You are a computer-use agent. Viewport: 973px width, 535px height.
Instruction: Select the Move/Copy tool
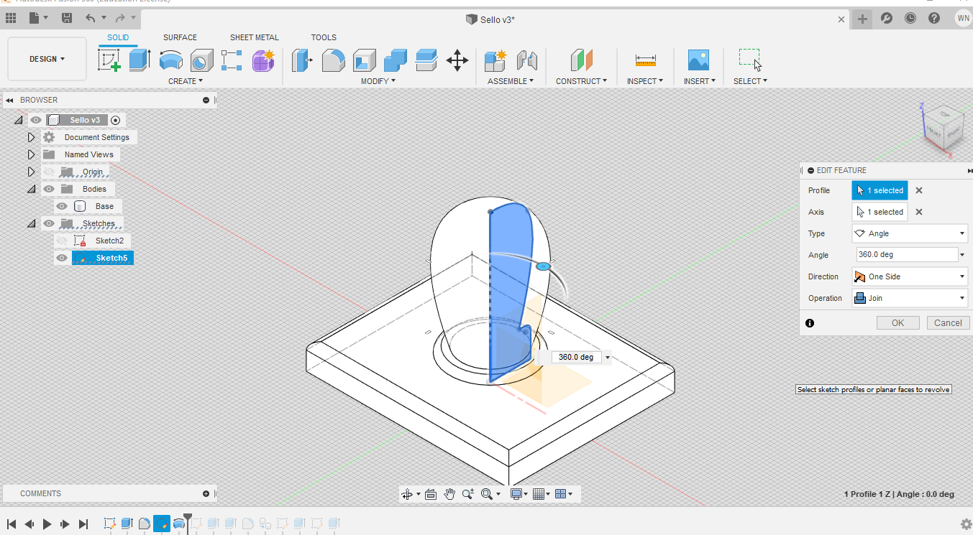pyautogui.click(x=457, y=60)
